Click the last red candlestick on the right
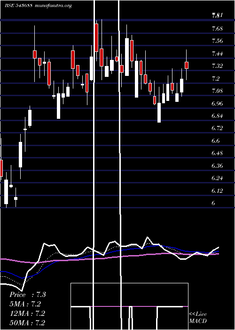 coord(187,65)
